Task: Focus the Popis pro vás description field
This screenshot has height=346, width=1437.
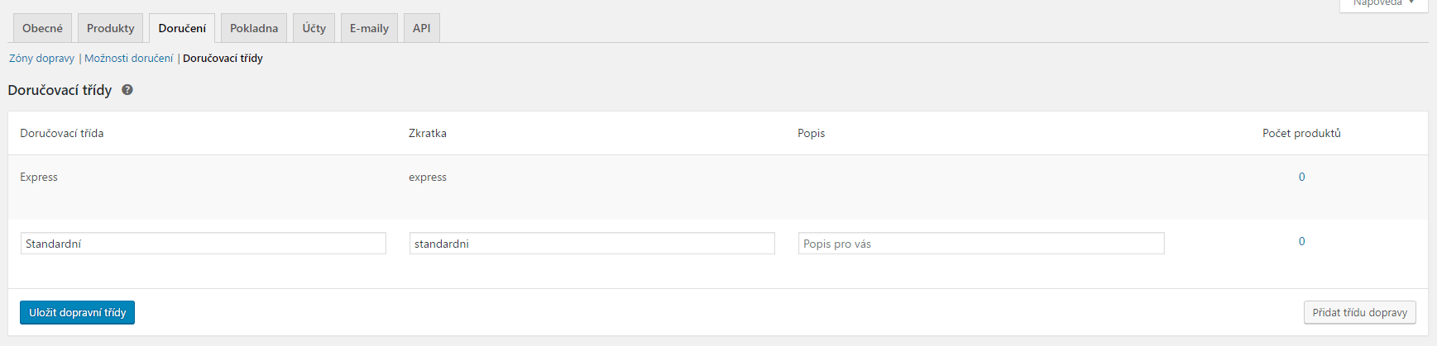Action: tap(981, 244)
